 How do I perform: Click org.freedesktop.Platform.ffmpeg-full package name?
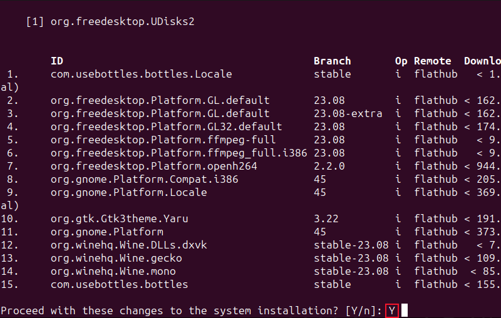[163, 140]
